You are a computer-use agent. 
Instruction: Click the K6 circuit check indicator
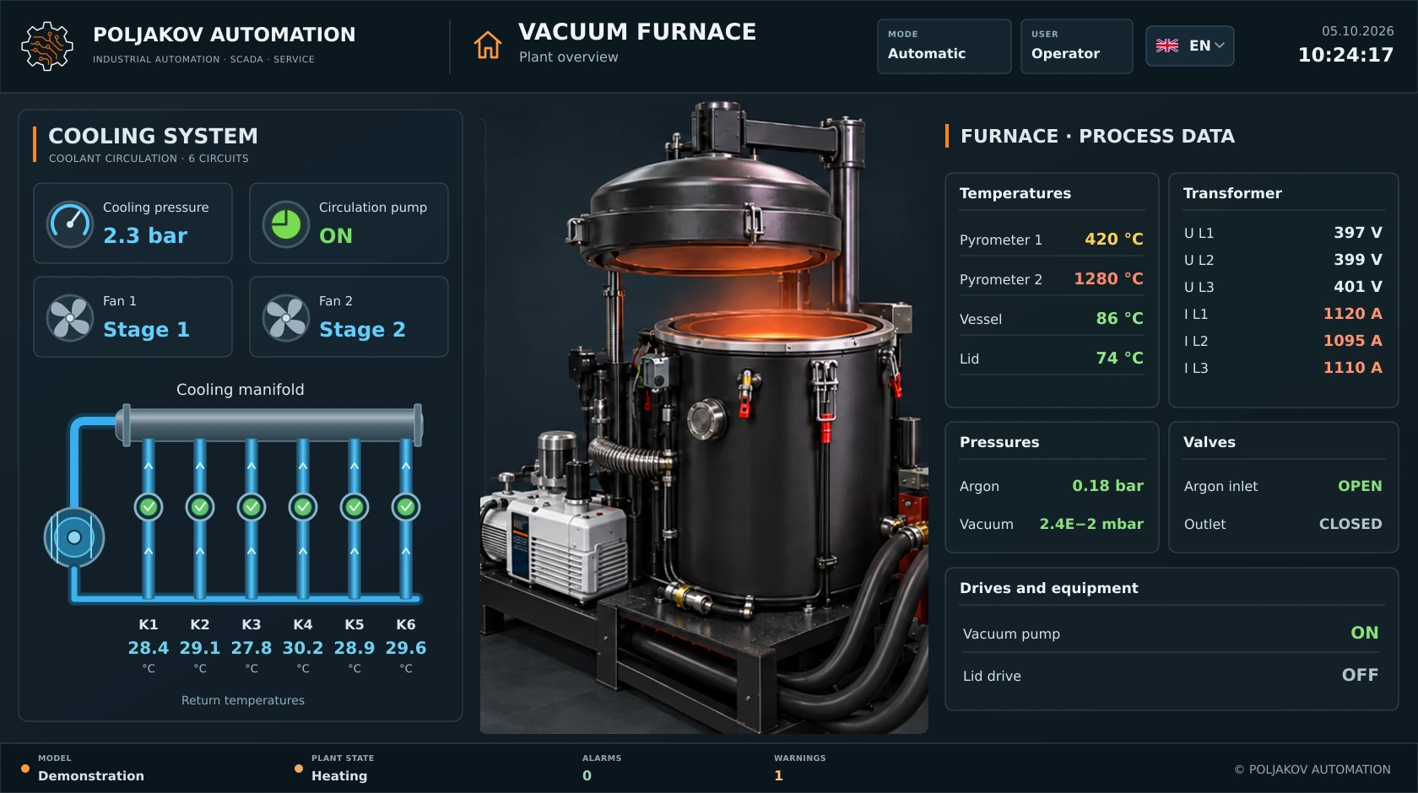point(406,507)
